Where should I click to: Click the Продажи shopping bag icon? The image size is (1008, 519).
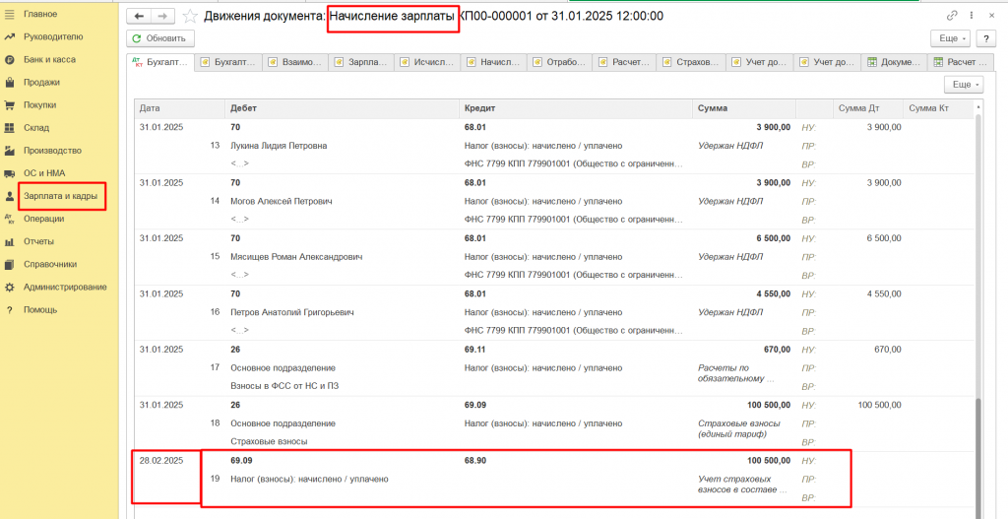coord(9,83)
